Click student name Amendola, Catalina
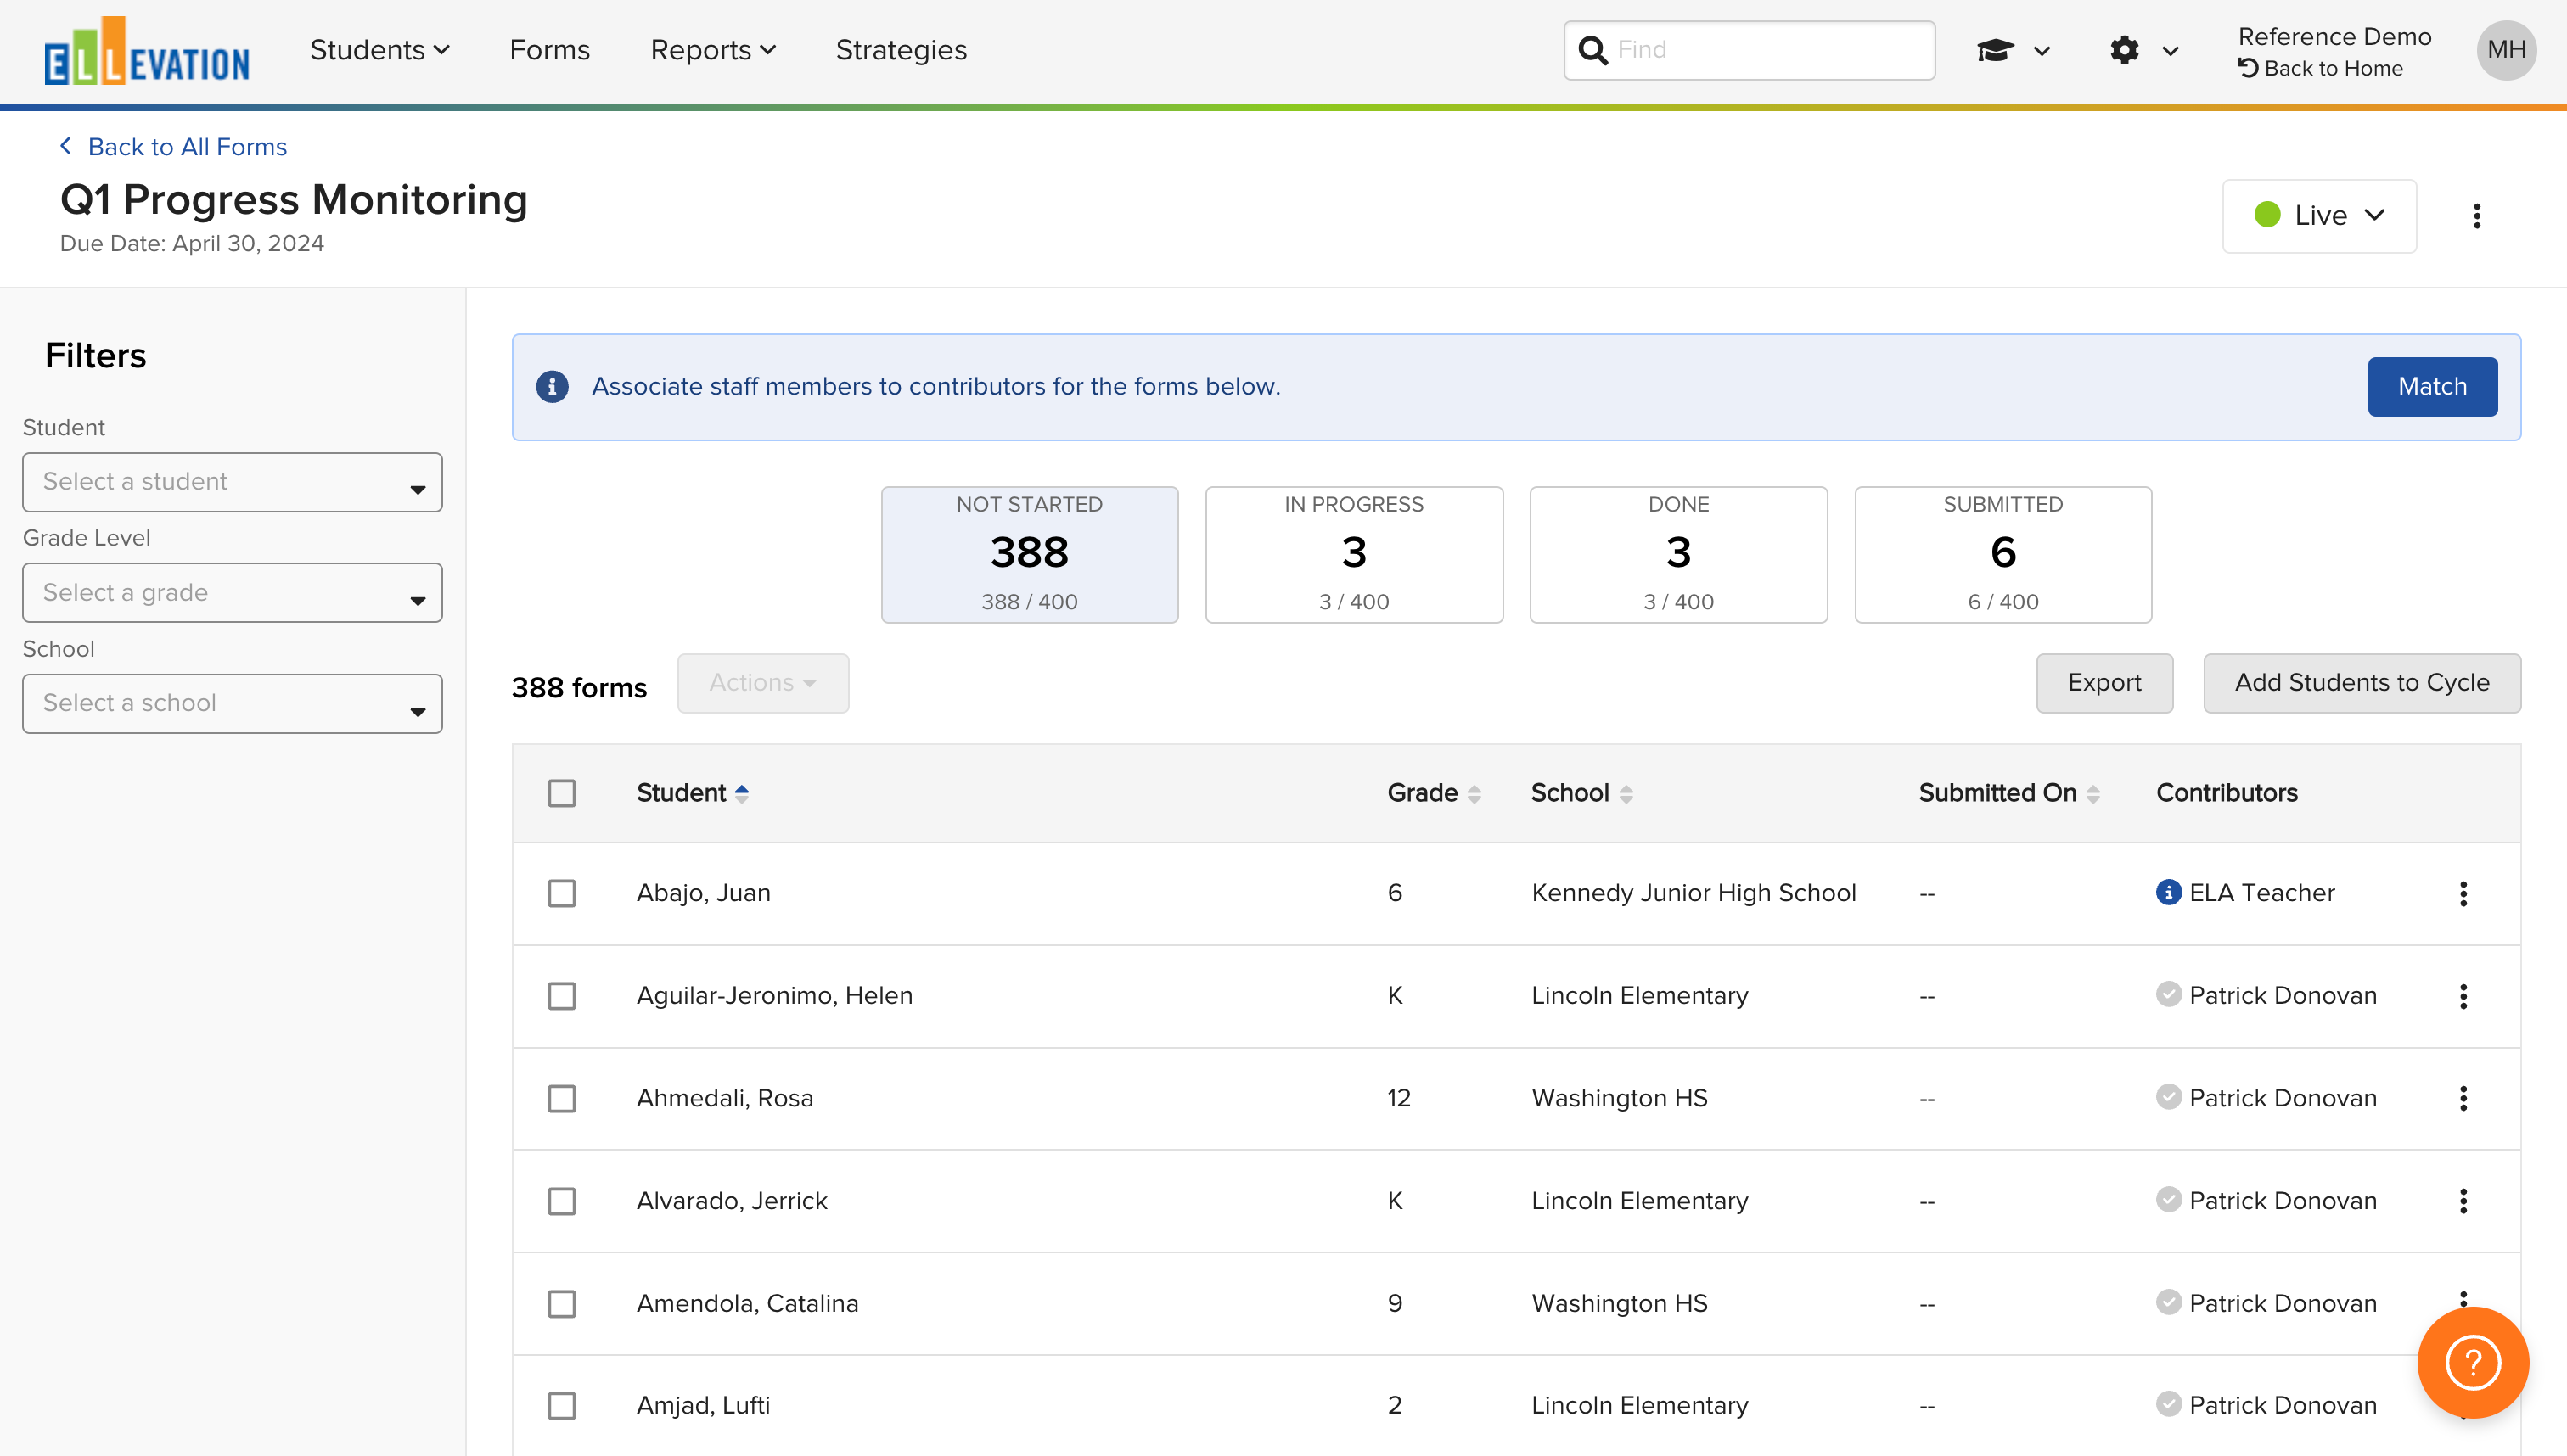 pos(747,1304)
